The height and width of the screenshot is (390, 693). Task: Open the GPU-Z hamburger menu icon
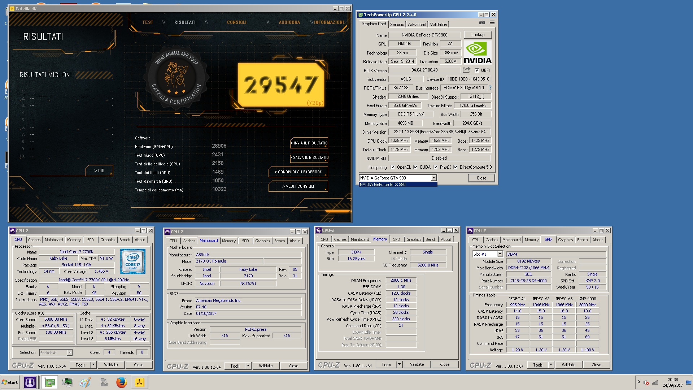tap(492, 22)
